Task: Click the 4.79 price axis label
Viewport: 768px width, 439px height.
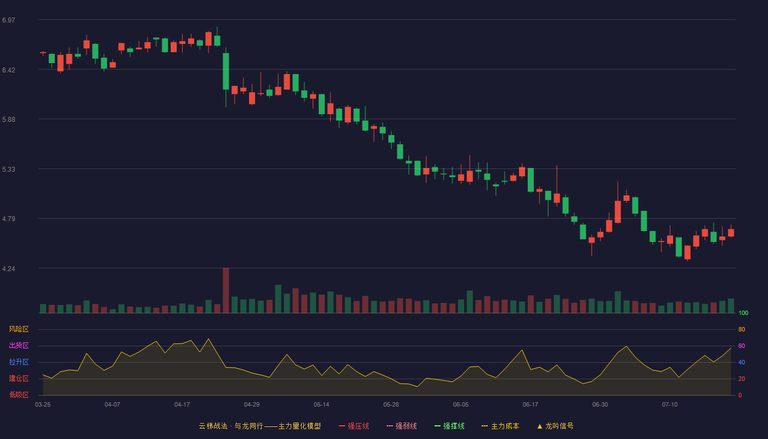Action: (9, 219)
